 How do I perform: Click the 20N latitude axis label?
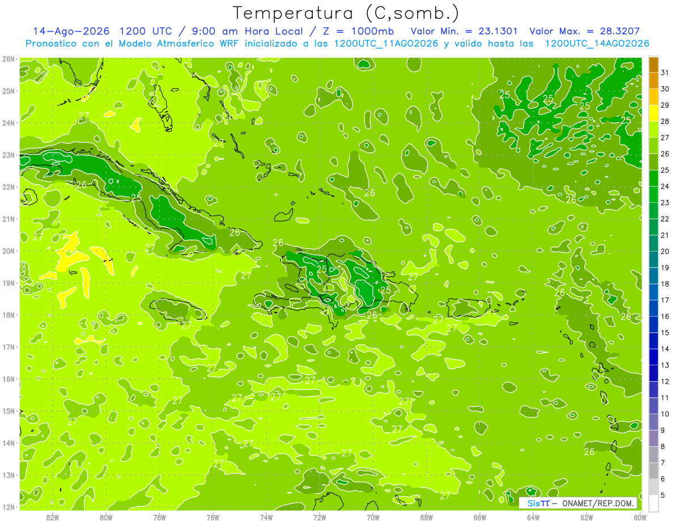(x=8, y=251)
